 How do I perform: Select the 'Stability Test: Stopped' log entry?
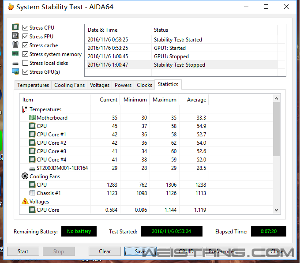(x=181, y=65)
